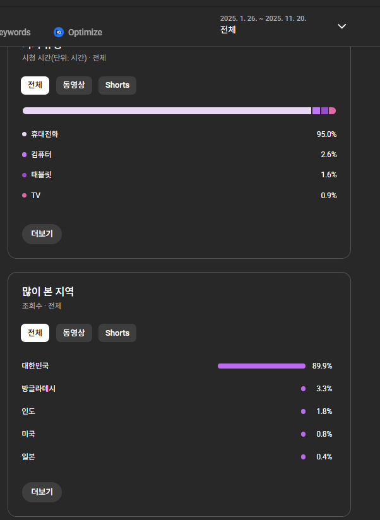Switch to the Optimize tab
The height and width of the screenshot is (520, 380).
(84, 32)
